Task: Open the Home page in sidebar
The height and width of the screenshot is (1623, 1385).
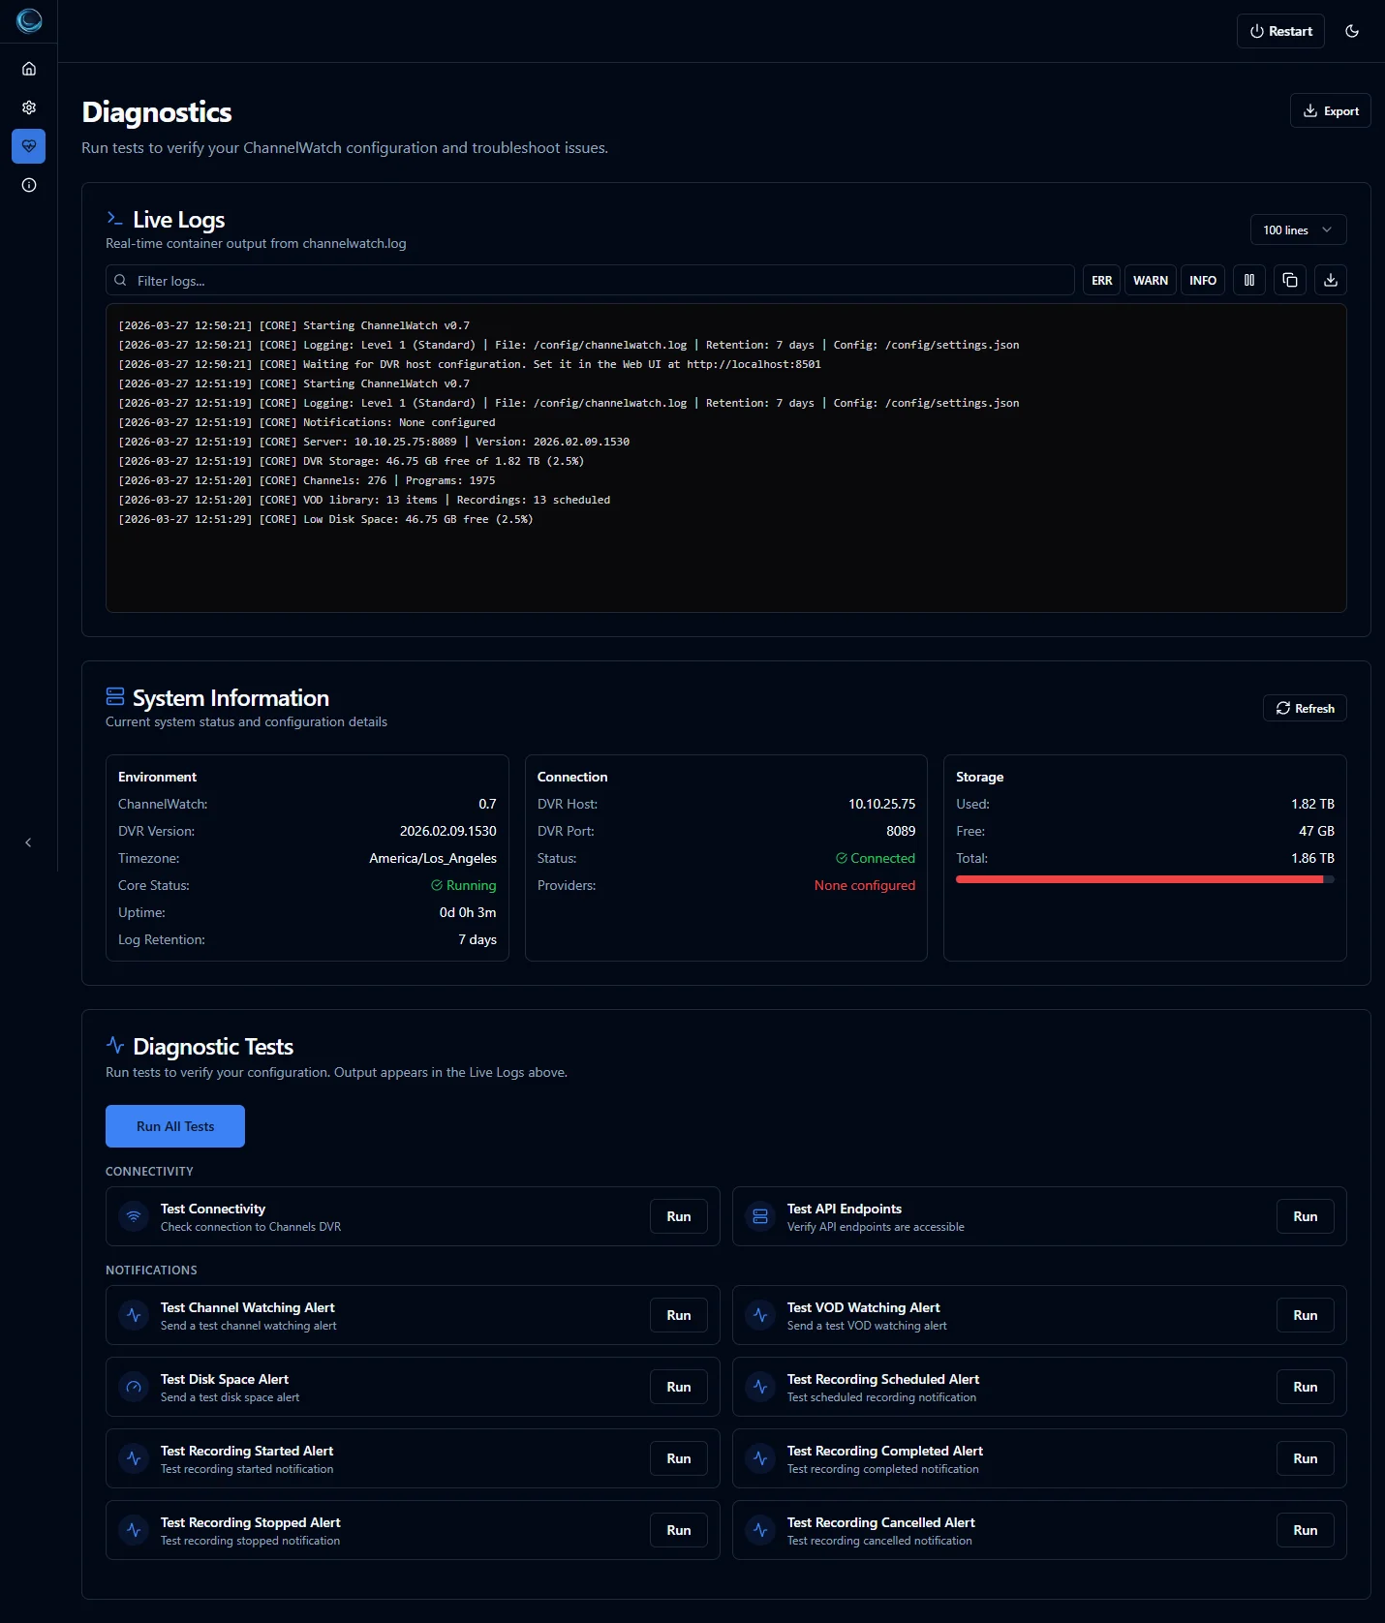Action: pyautogui.click(x=29, y=69)
